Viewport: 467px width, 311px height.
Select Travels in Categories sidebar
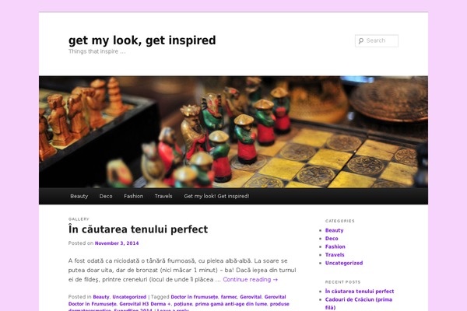click(x=335, y=255)
